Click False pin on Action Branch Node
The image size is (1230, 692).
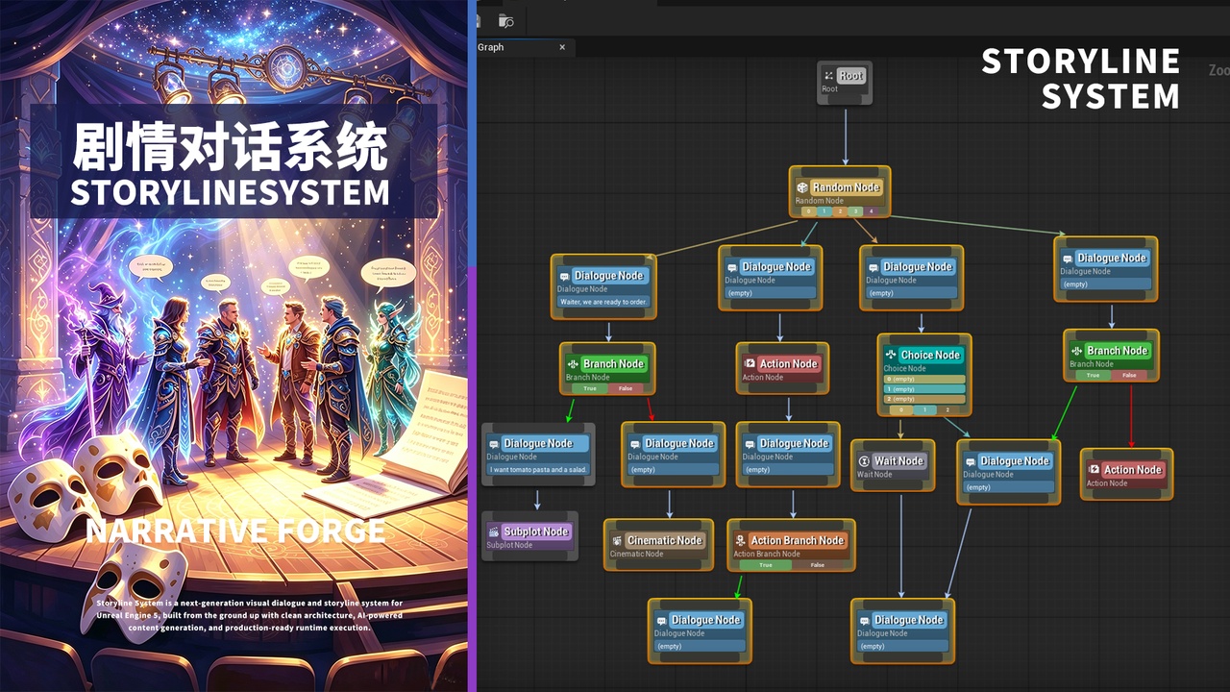pyautogui.click(x=818, y=565)
